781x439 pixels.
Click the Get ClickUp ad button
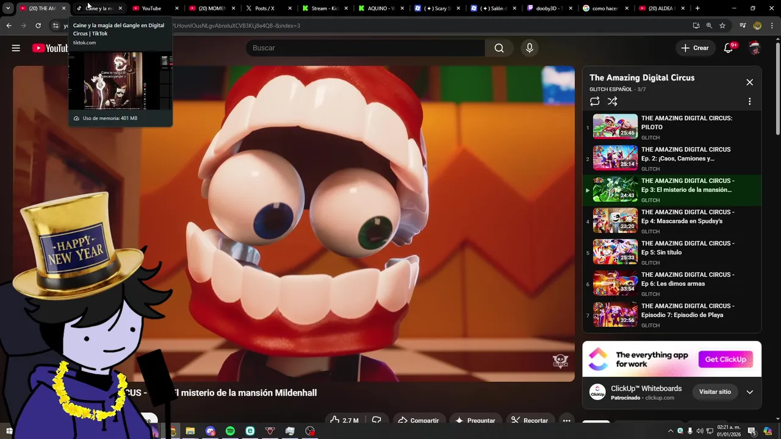725,360
